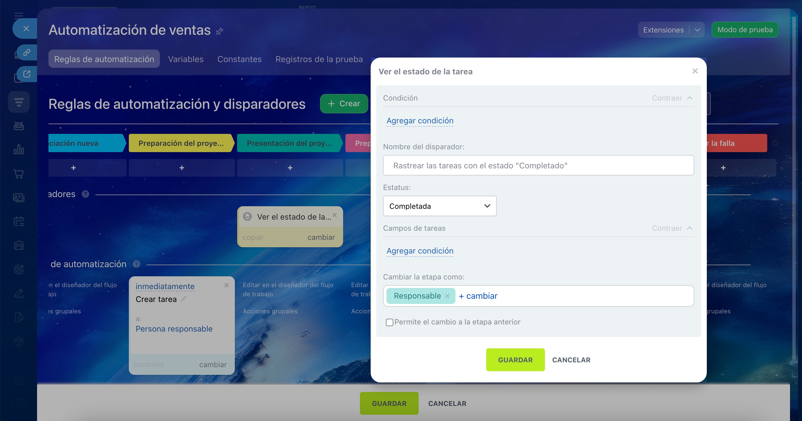The width and height of the screenshot is (802, 421).
Task: Expand the Extensiones dropdown arrow
Action: [x=697, y=30]
